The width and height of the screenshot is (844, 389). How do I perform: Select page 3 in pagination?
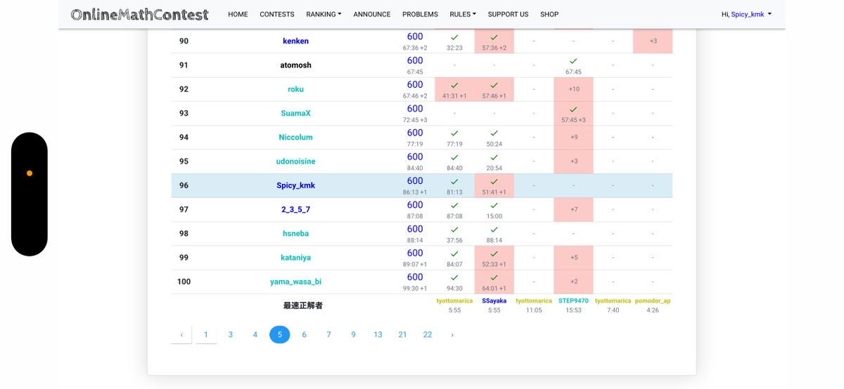[x=231, y=335]
